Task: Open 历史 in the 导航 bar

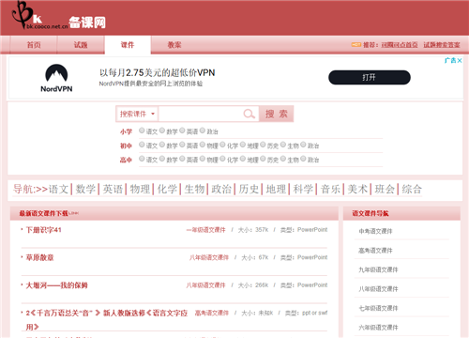Action: pyautogui.click(x=249, y=189)
